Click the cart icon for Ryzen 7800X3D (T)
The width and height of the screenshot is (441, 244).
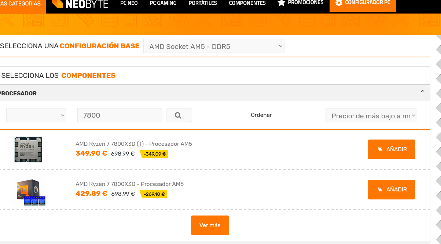380,149
